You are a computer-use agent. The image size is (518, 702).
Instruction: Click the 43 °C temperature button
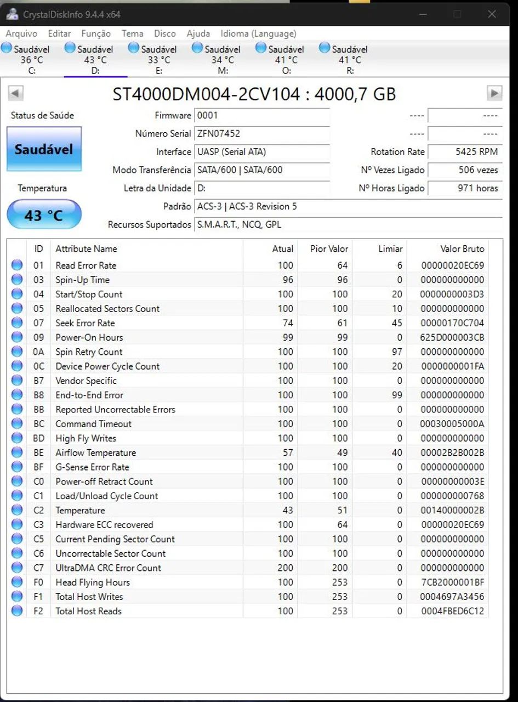[x=44, y=215]
